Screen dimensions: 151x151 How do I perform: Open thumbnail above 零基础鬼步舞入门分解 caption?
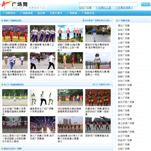tap(42, 61)
